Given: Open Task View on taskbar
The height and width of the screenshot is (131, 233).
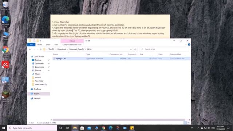Looking at the screenshot, I should coord(67,128).
